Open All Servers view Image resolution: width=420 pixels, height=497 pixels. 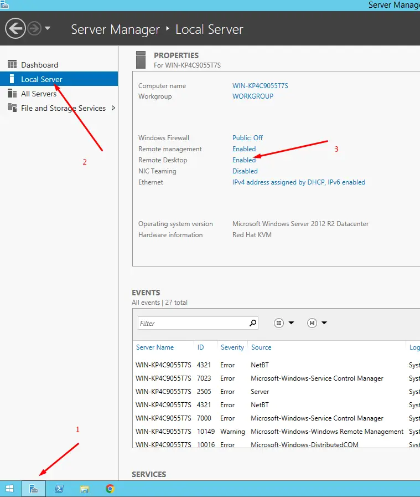pos(39,94)
